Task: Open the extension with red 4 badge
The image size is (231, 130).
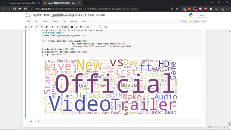Action: [x=184, y=9]
